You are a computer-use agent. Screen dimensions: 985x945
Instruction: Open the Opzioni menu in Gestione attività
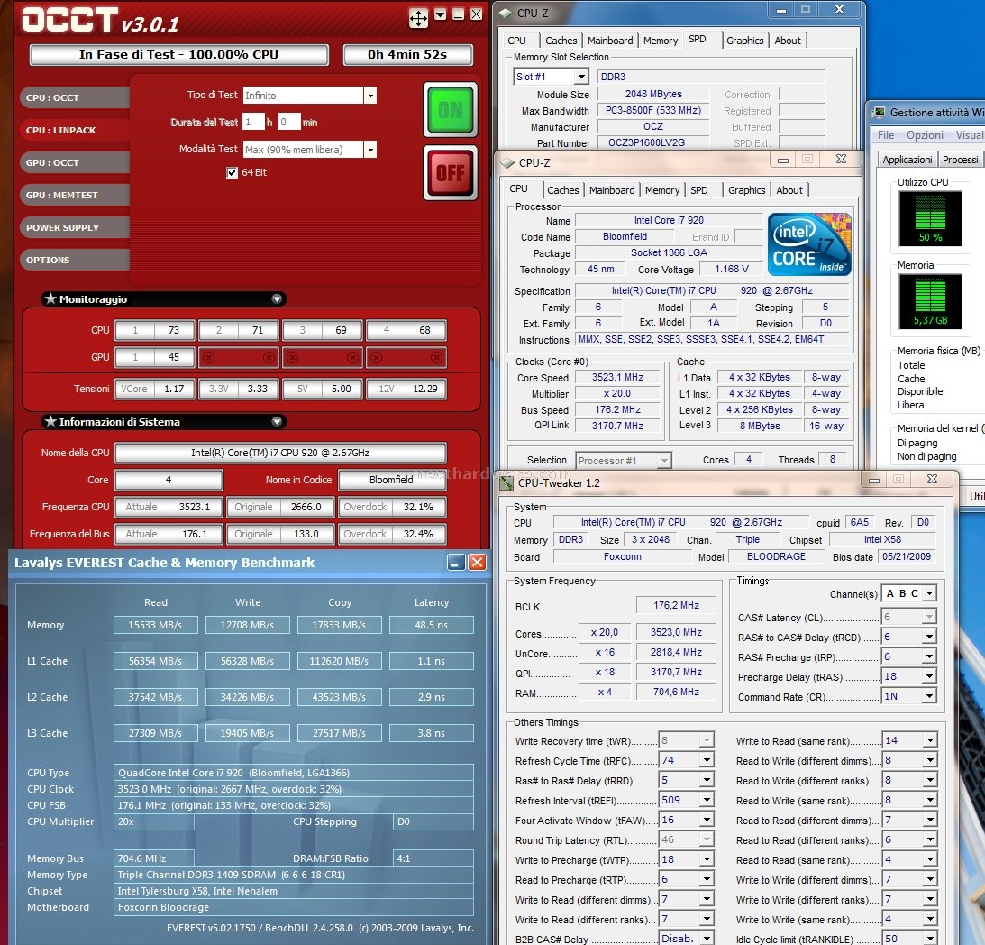(925, 134)
